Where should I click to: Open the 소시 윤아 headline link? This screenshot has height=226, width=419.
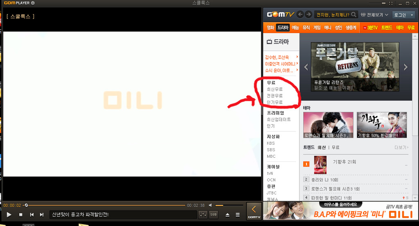click(279, 70)
